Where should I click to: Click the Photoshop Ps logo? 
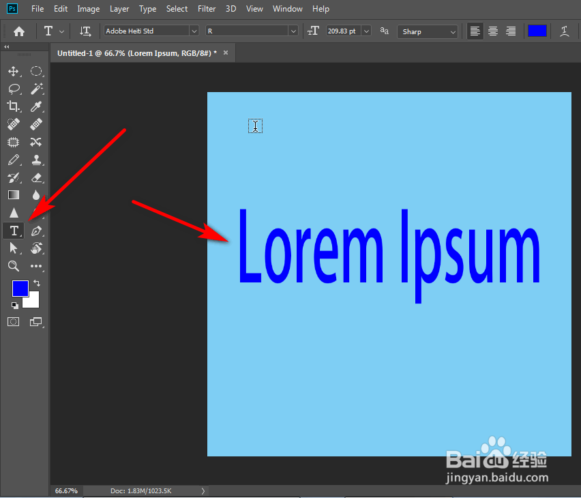[12, 9]
